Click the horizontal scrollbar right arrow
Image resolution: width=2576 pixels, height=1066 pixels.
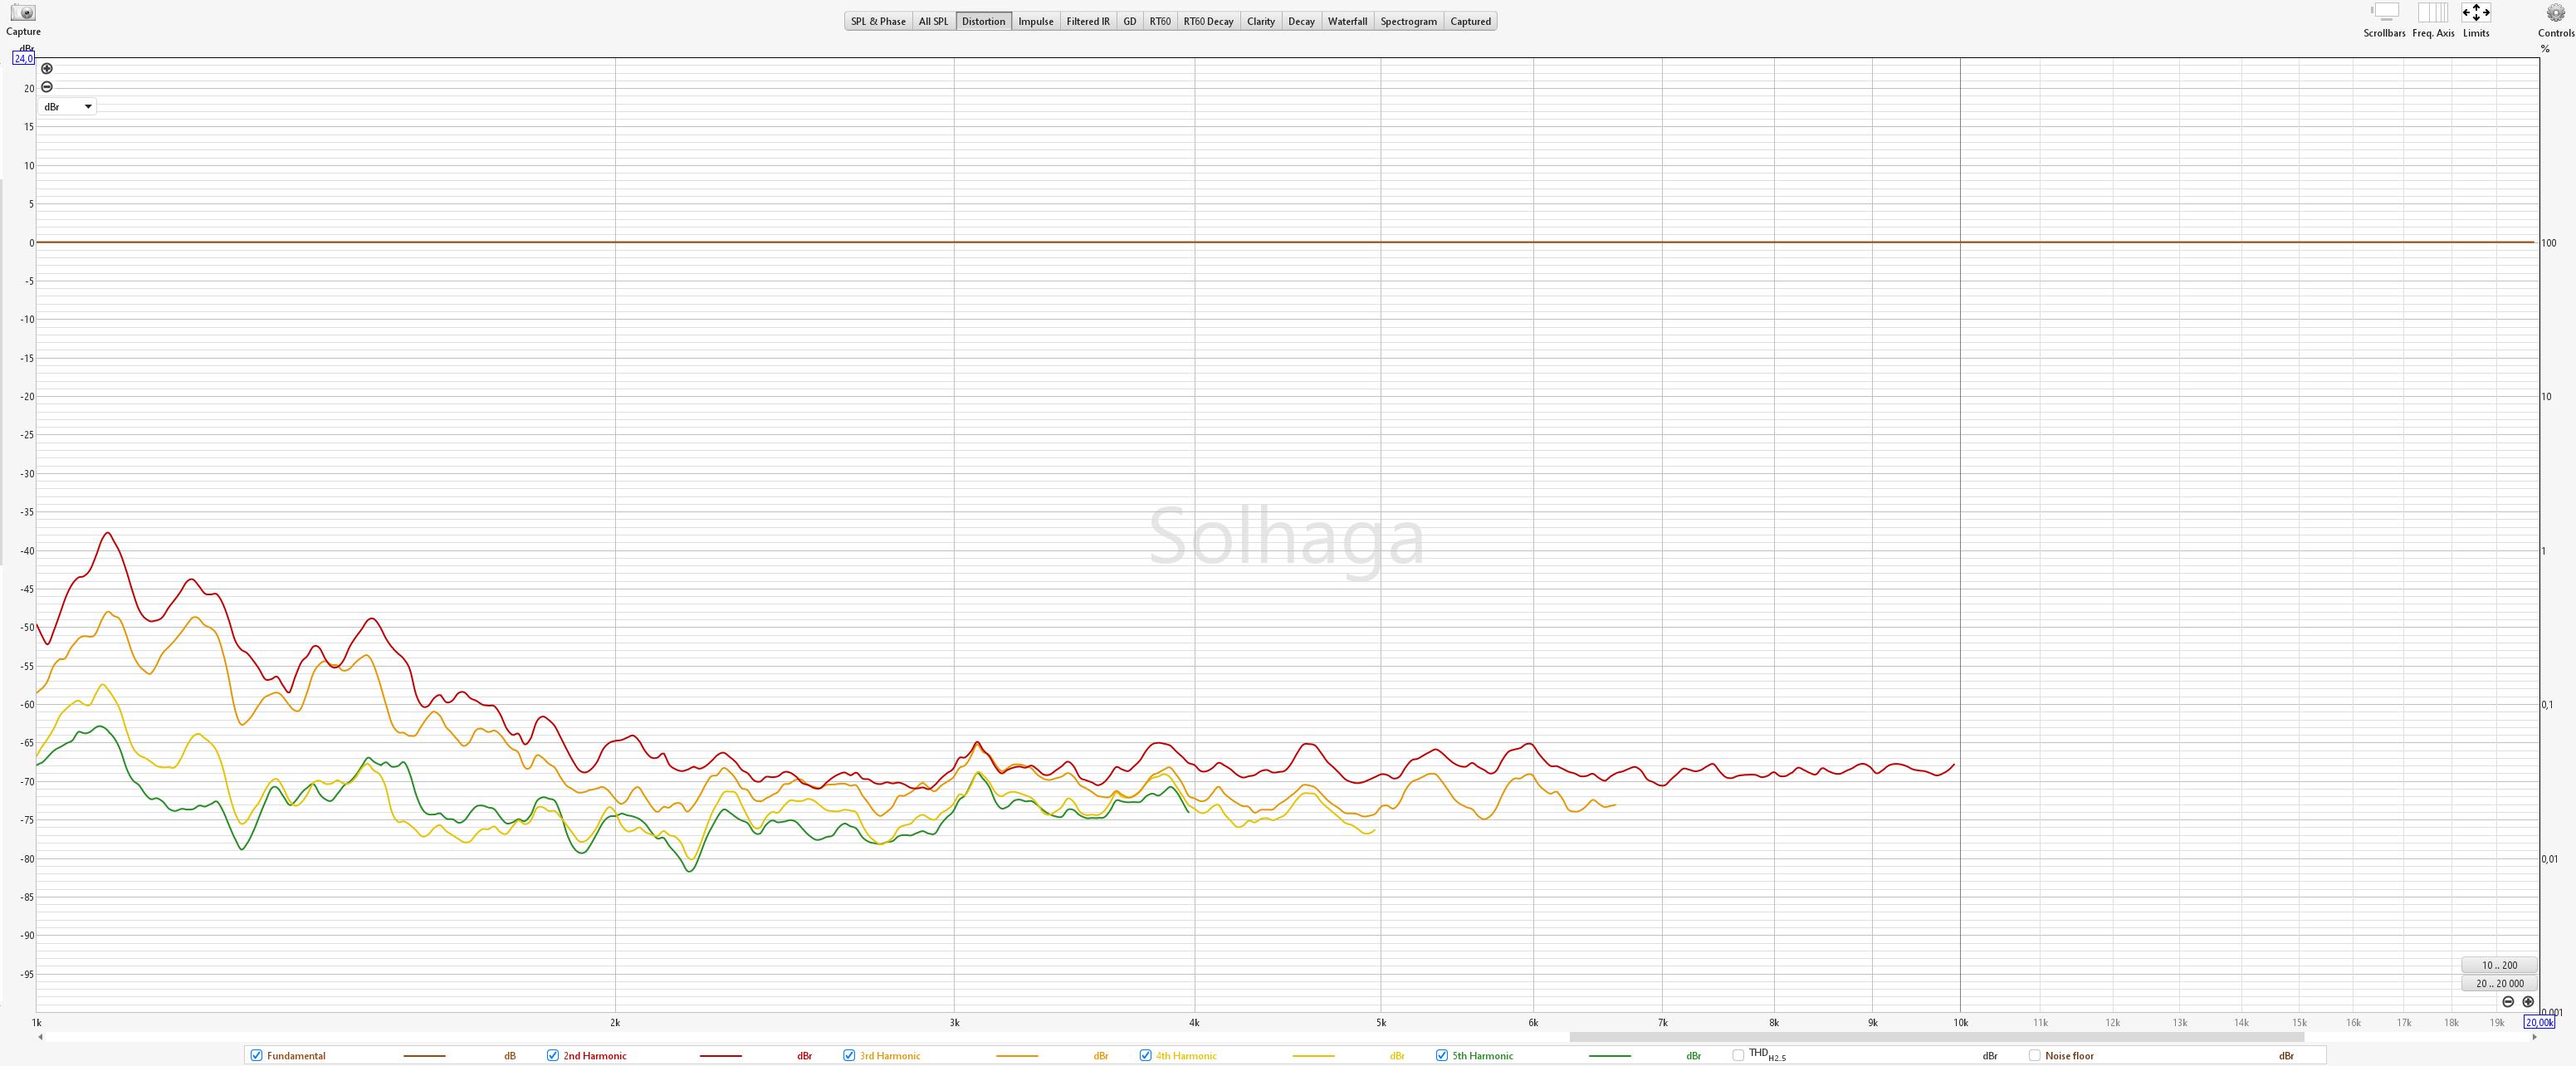point(2534,1037)
